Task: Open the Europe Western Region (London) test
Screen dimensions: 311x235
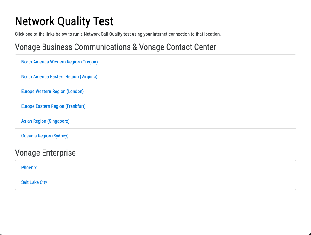Action: point(52,91)
